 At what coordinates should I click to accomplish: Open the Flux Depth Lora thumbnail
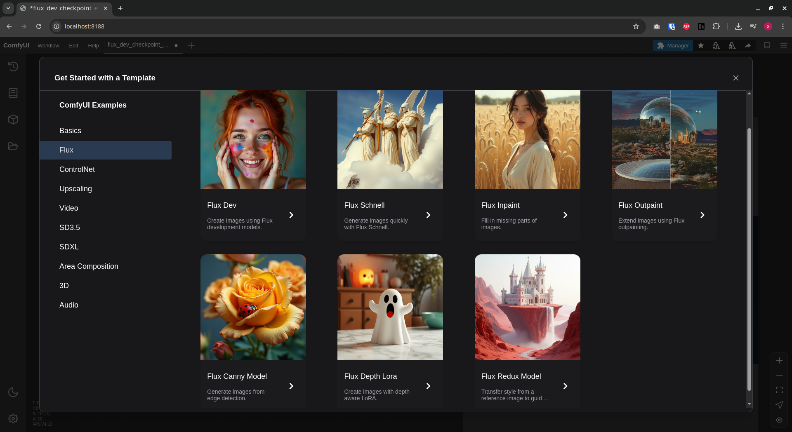pyautogui.click(x=389, y=307)
